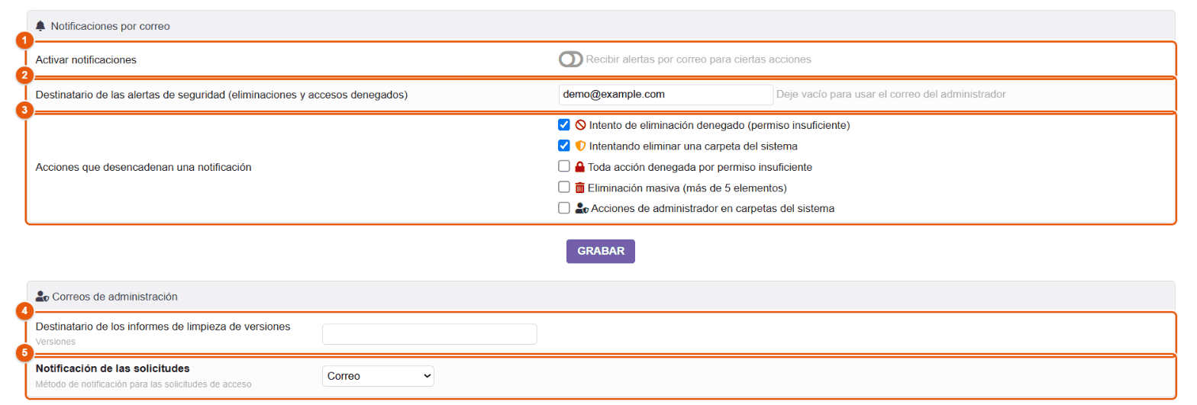
Task: Check Toda acción denegada por permiso insuficiente
Action: (564, 166)
